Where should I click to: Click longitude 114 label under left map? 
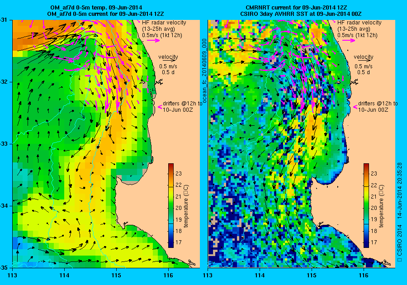coord(64,275)
